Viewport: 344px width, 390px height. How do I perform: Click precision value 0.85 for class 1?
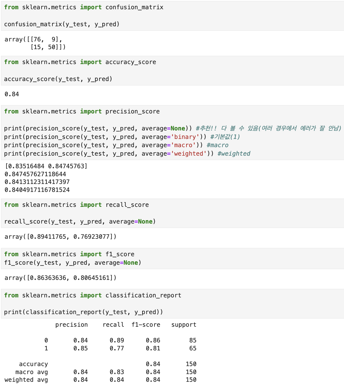click(81, 348)
